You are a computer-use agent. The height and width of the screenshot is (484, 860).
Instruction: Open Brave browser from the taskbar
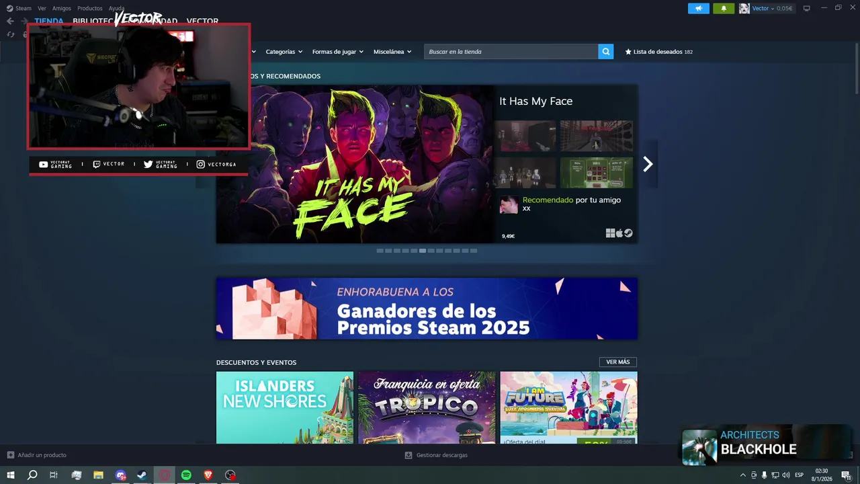(208, 475)
